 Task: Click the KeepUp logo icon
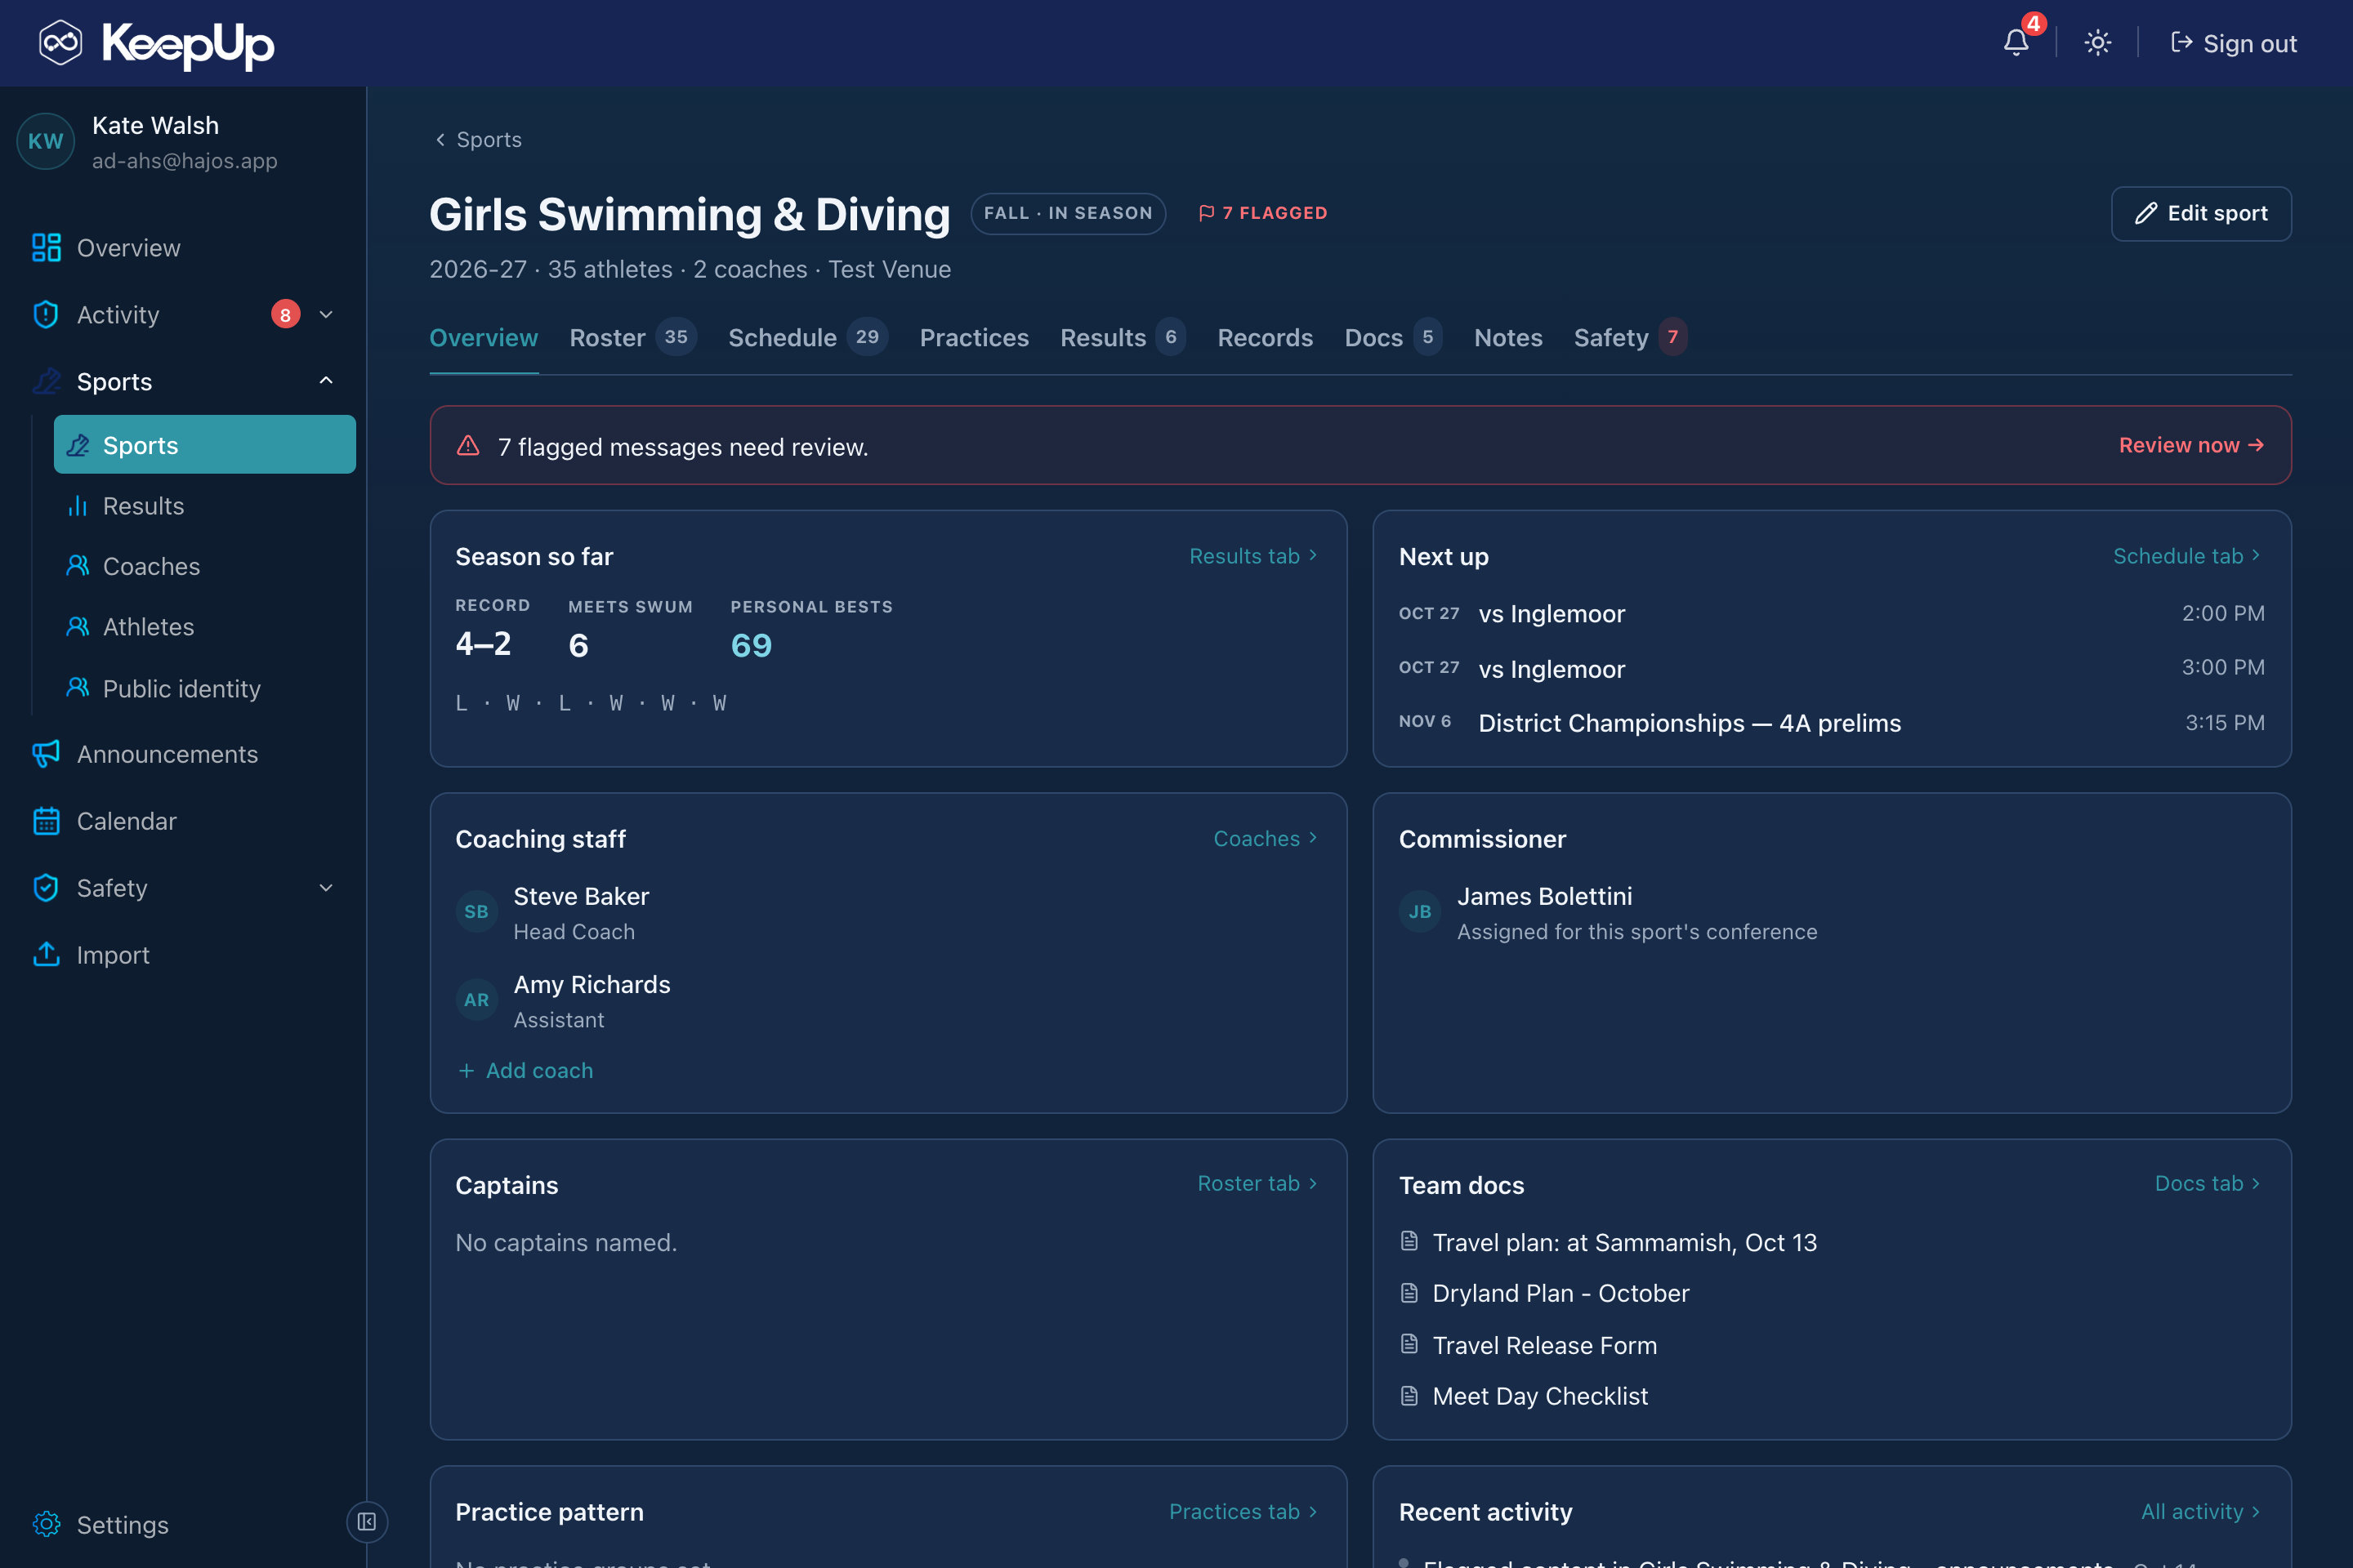(60, 42)
